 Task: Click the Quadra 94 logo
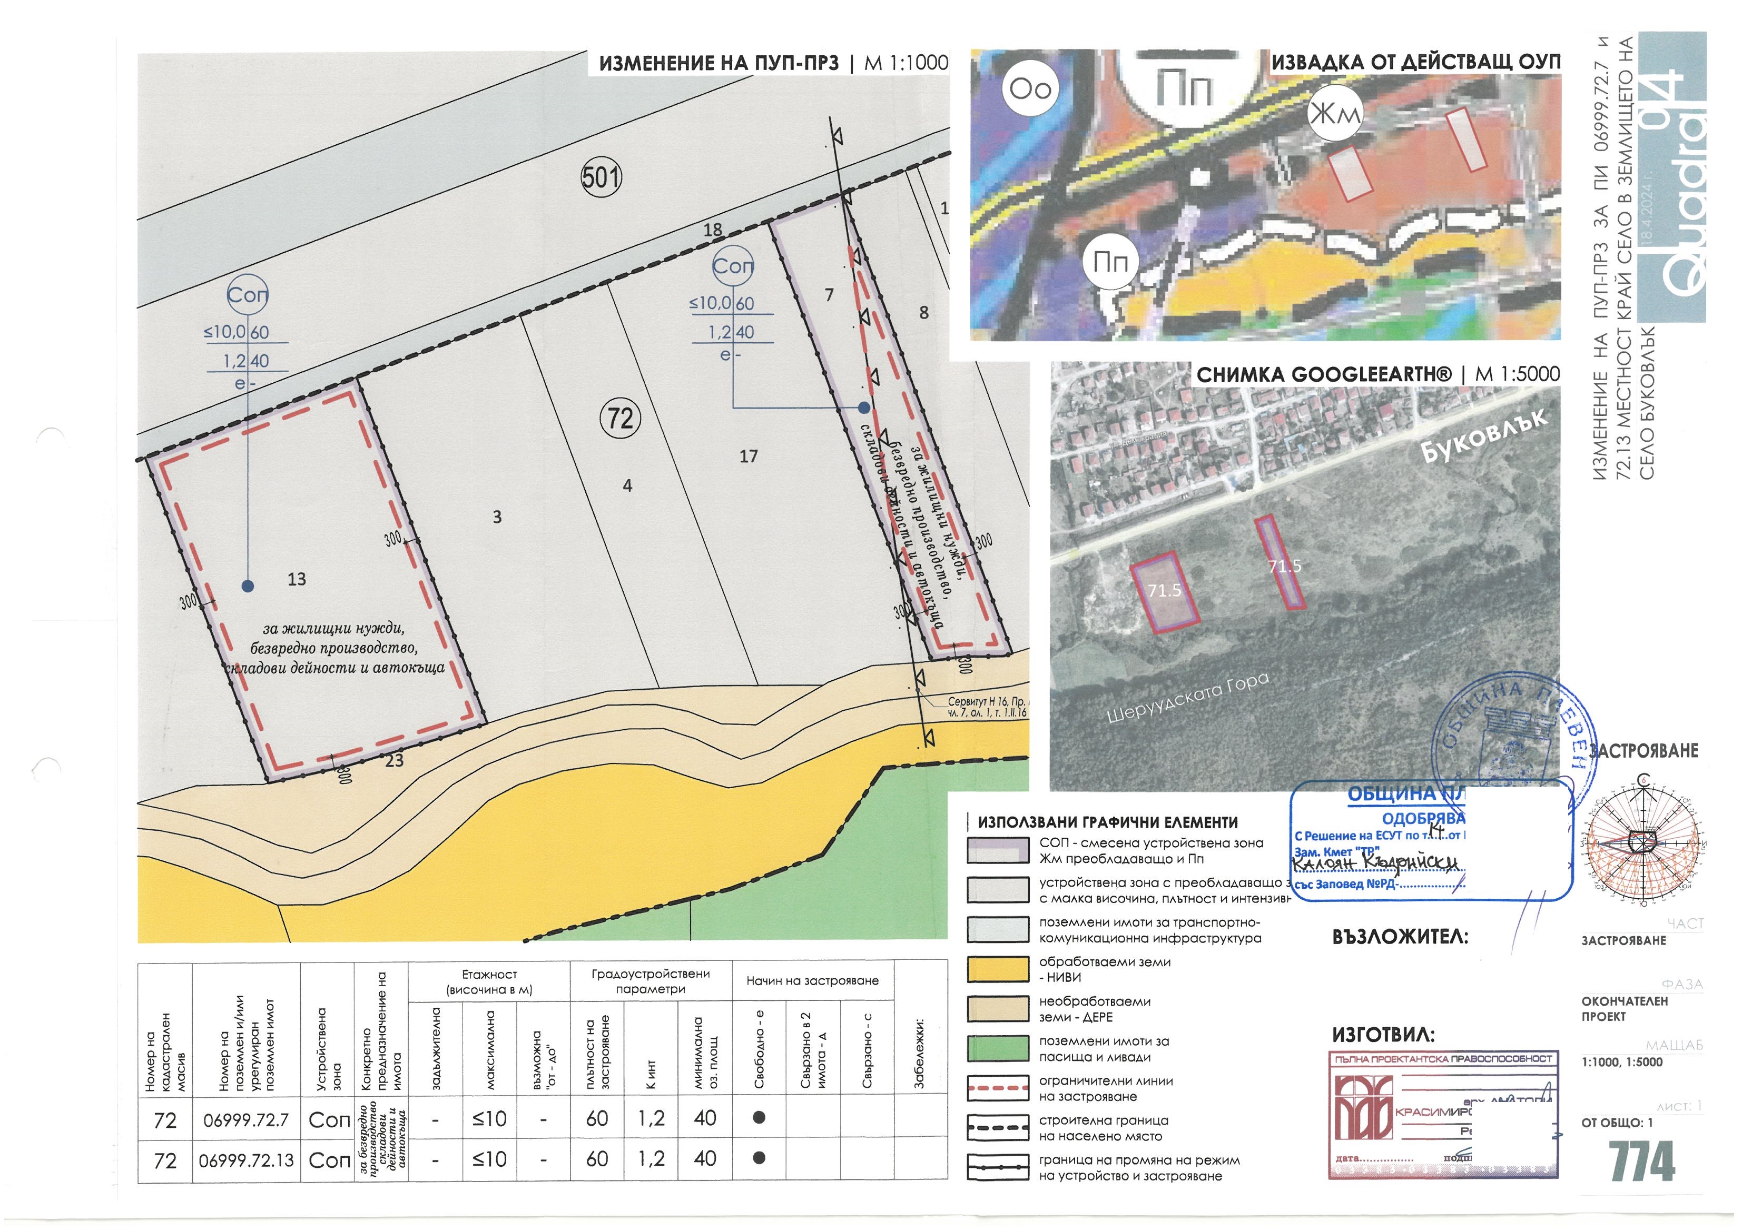1672,177
